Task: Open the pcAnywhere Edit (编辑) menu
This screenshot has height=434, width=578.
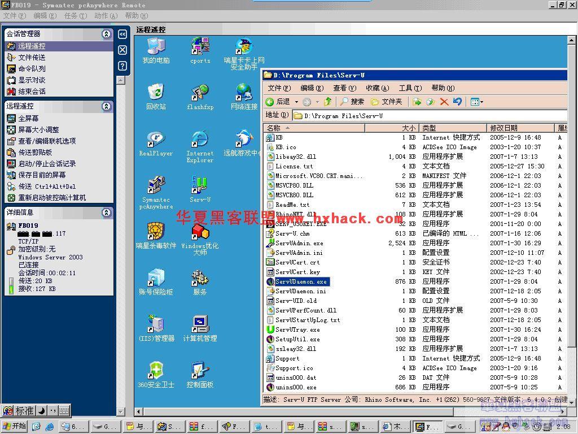Action: tap(43, 16)
